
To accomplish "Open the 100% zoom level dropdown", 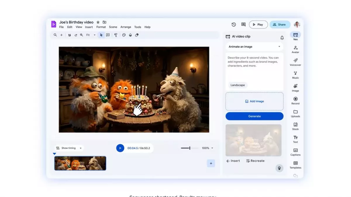I will tap(207, 148).
